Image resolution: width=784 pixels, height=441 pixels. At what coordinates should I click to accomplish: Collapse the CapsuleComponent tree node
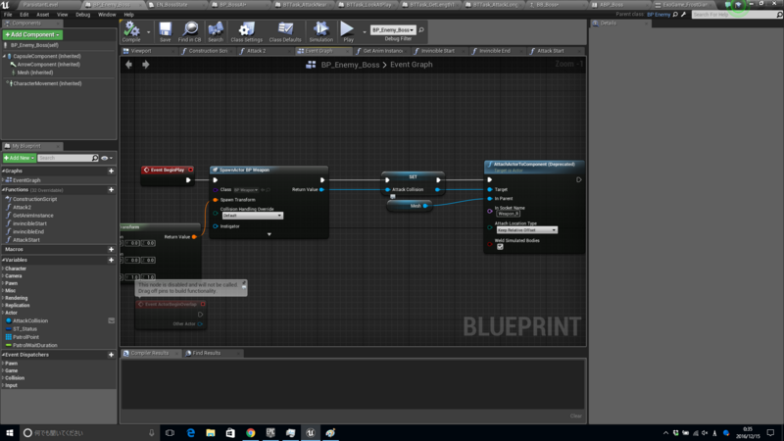(x=5, y=57)
